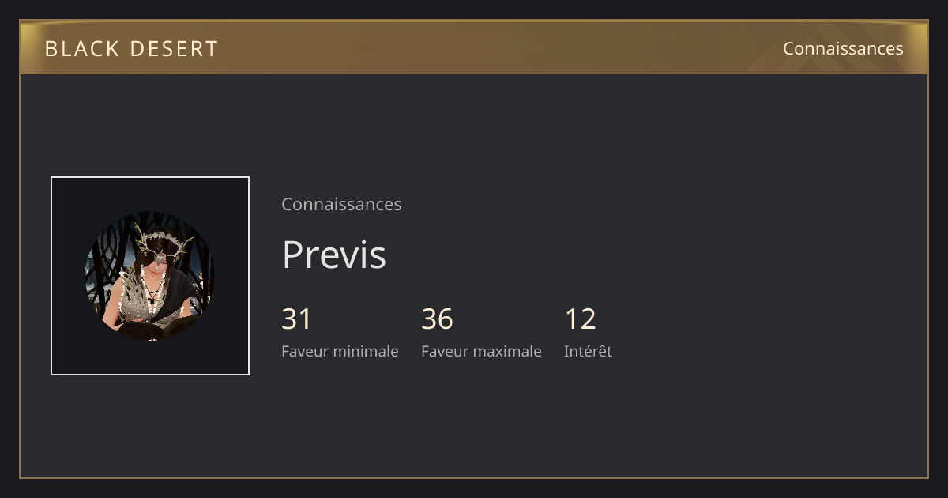Open the Connaissances link in the header
This screenshot has width=948, height=498.
(x=843, y=48)
